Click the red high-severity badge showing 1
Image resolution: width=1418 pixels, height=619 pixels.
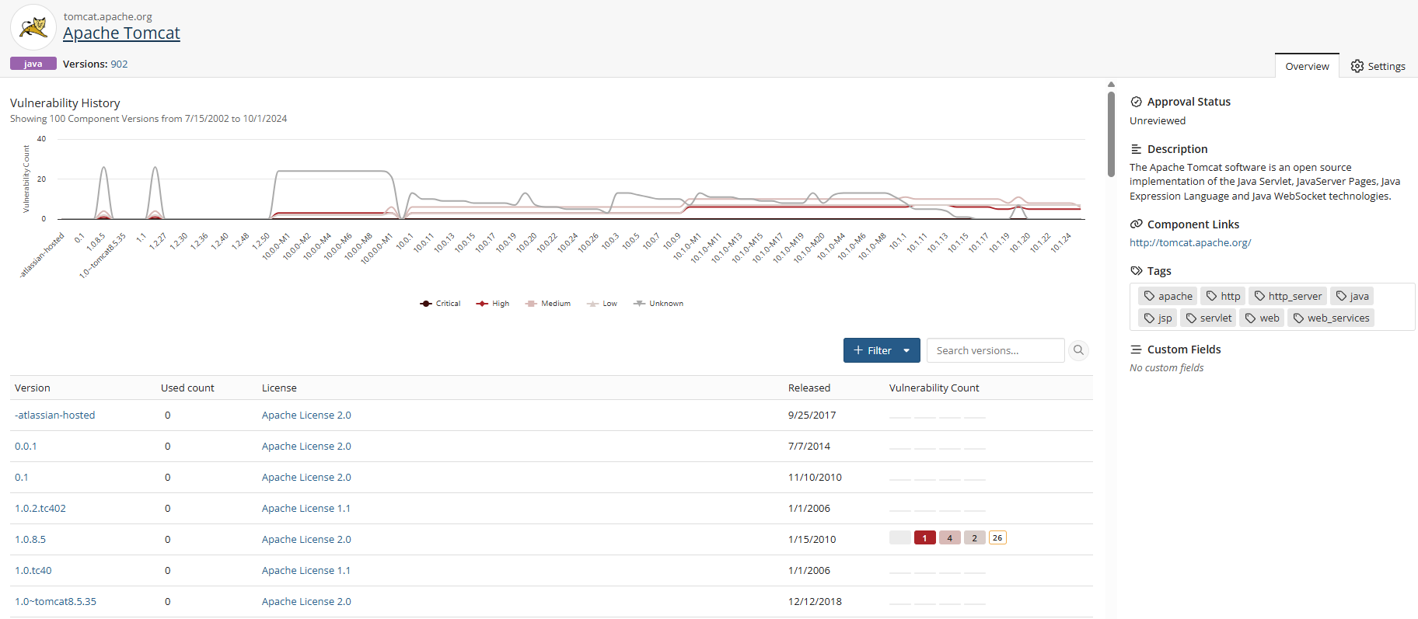pyautogui.click(x=924, y=537)
